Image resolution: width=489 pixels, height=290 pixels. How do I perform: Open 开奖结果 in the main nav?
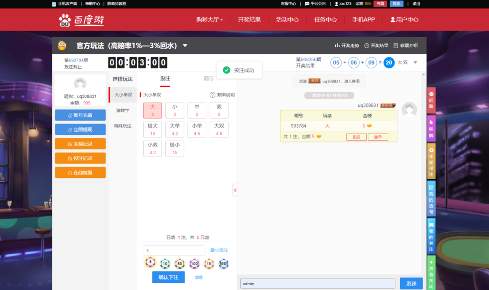point(249,20)
